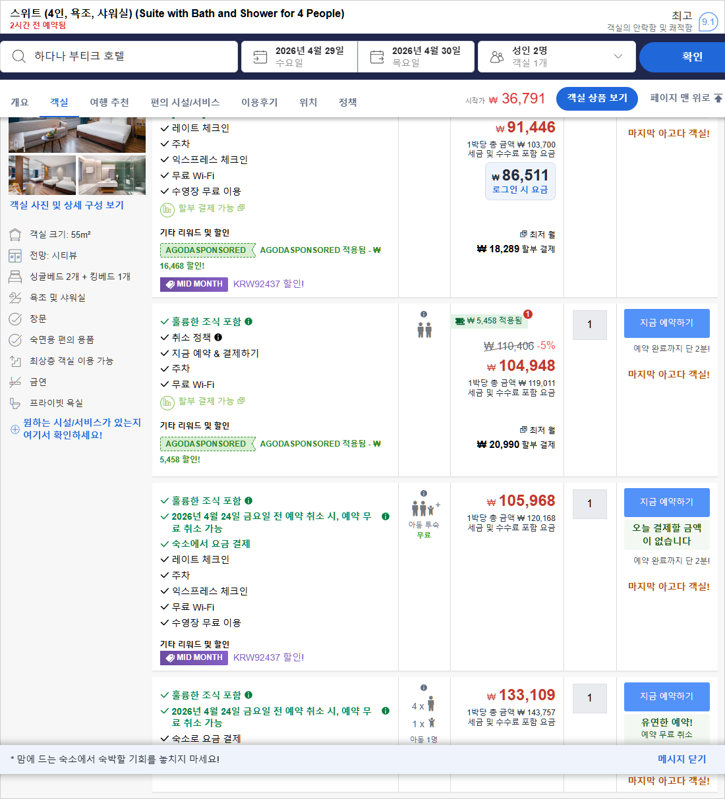Image resolution: width=725 pixels, height=799 pixels.
Task: Click the bed type icon
Action: pyautogui.click(x=15, y=277)
